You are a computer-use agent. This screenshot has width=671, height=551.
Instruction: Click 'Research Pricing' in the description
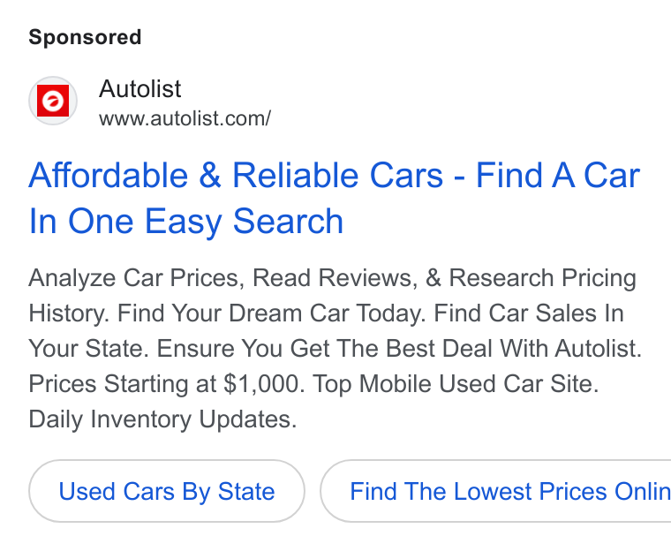pos(543,278)
